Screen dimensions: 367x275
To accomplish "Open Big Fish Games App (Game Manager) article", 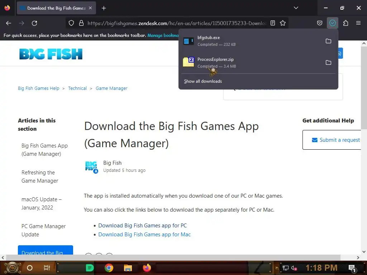I will (44, 150).
